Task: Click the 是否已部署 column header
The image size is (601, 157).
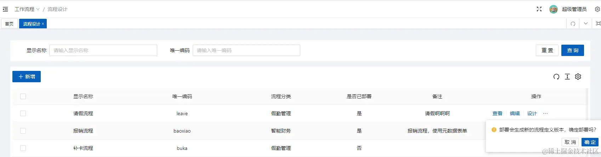Action: [359, 96]
